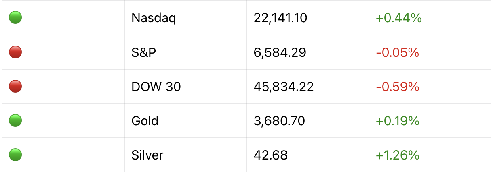Select the DOW 30 name cell
This screenshot has height=174, width=493.
pyautogui.click(x=156, y=87)
